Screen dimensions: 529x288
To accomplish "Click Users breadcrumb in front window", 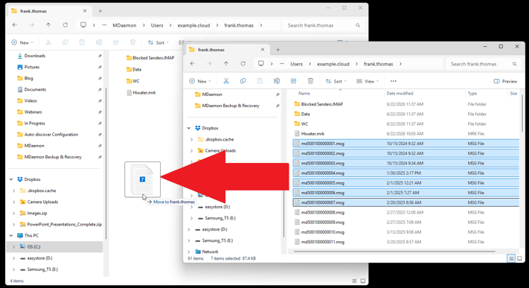I will click(297, 64).
